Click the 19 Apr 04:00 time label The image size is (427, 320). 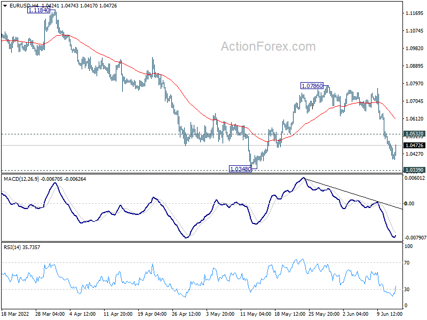tap(152, 314)
